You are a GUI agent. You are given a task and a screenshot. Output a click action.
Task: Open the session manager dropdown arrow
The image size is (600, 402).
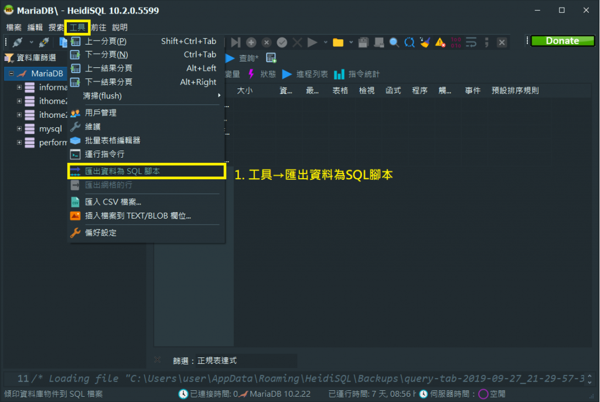coord(32,42)
